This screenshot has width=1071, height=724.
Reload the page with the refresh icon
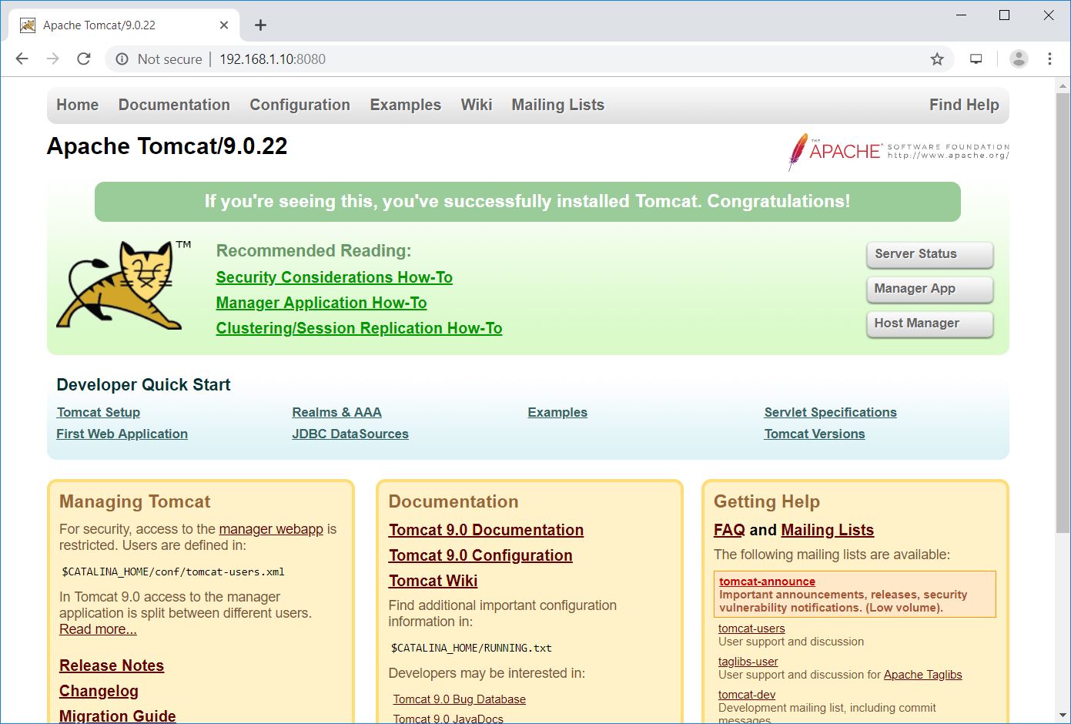[84, 59]
